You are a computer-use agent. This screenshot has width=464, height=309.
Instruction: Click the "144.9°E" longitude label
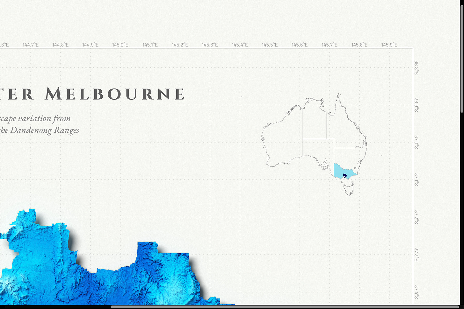(91, 45)
